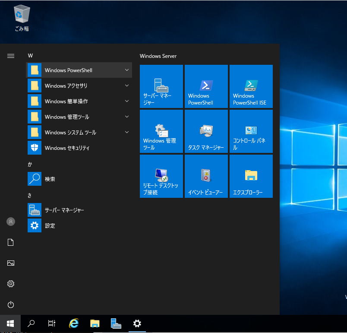The image size is (347, 333).
Task: Open the タスク マネージャー tile
Action: click(x=206, y=131)
